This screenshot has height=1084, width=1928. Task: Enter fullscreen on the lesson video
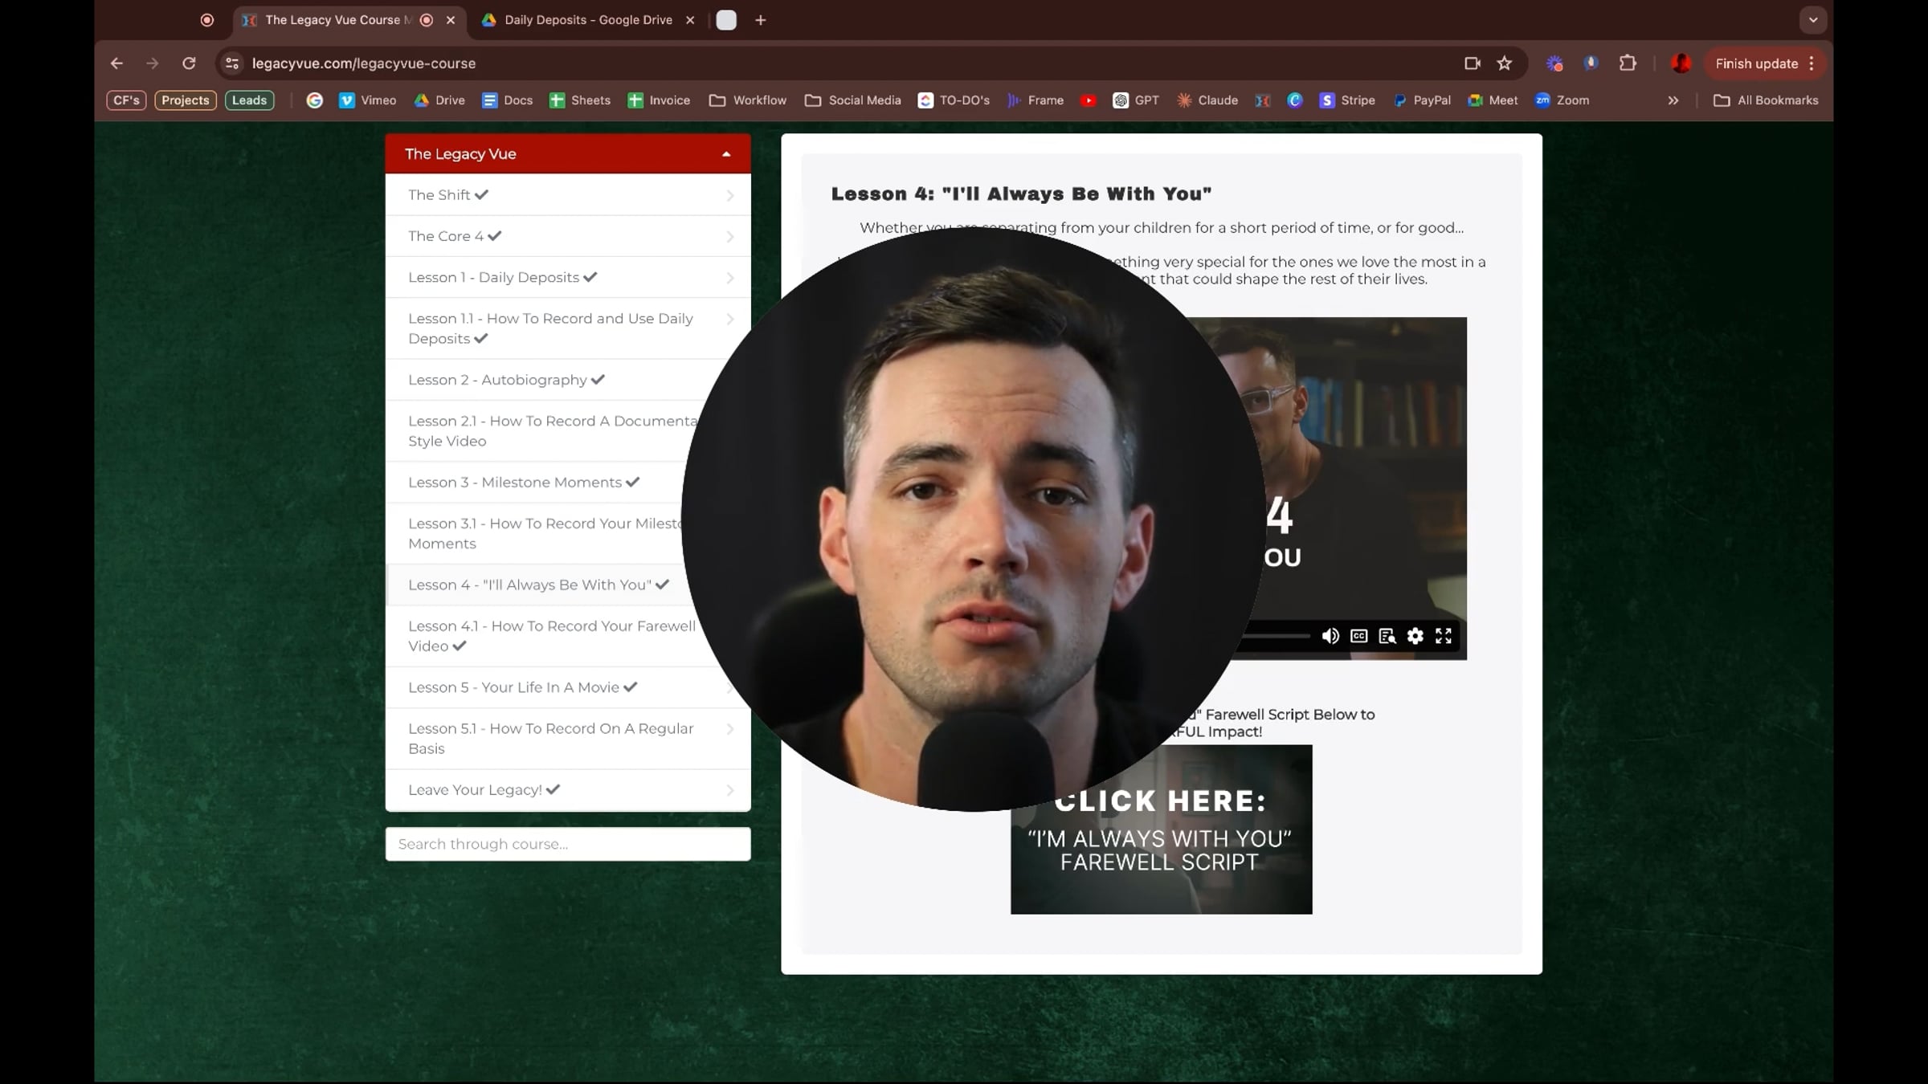[x=1444, y=636]
